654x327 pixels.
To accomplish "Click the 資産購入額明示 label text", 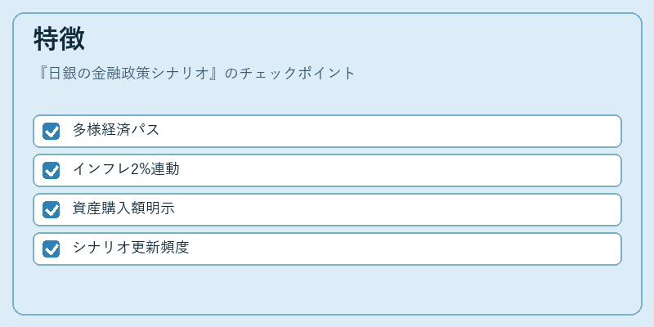I will tap(123, 208).
